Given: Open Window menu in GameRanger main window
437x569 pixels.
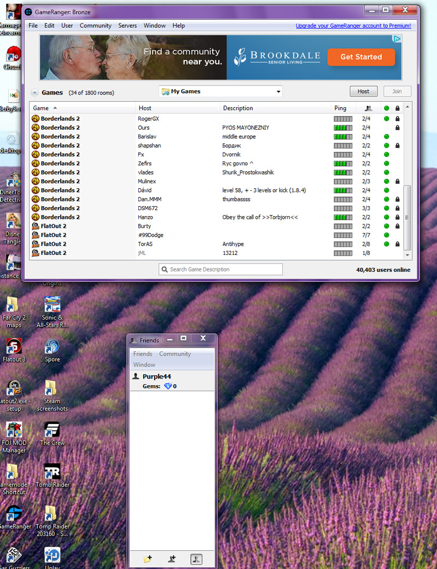Looking at the screenshot, I should pyautogui.click(x=155, y=25).
